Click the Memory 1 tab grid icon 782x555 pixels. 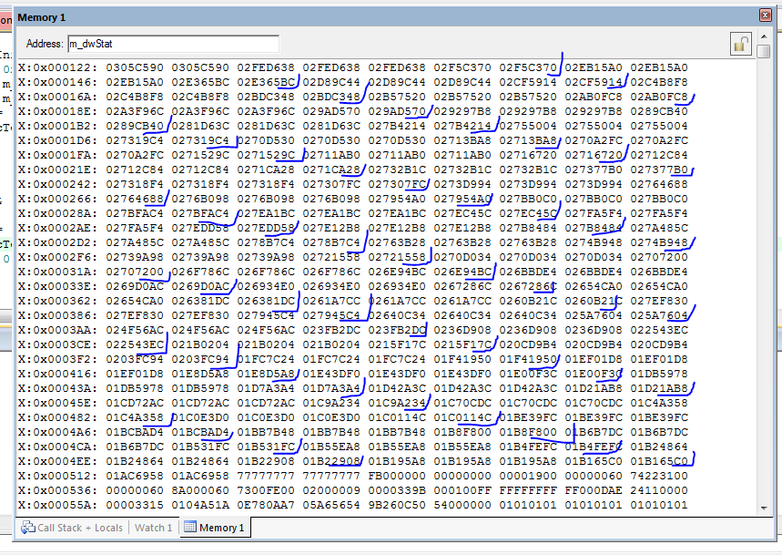pos(189,527)
